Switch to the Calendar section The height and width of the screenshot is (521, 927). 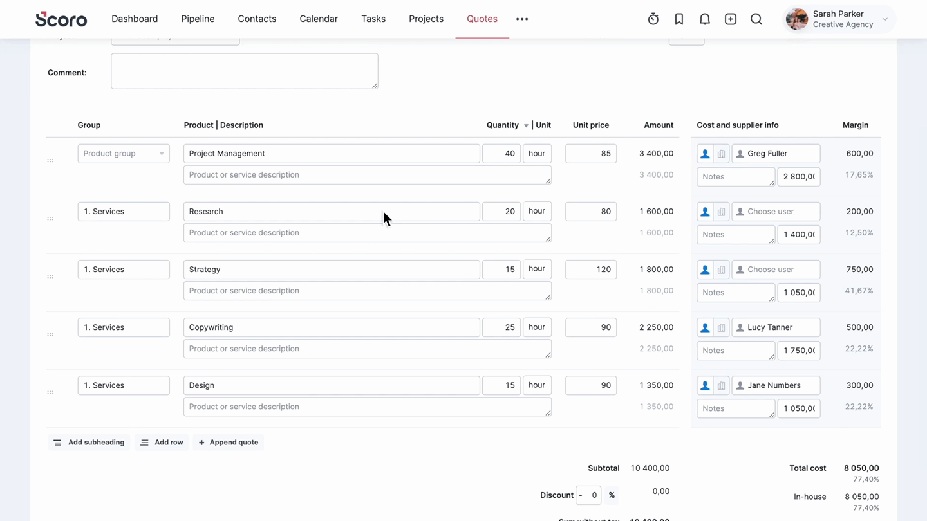click(x=319, y=19)
